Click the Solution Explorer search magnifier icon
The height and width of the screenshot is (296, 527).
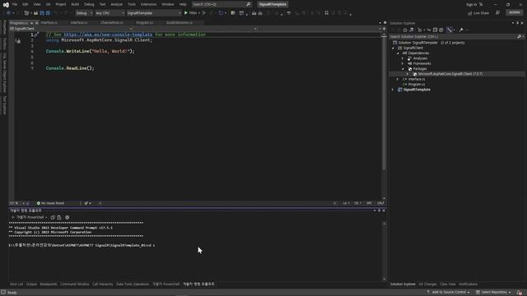click(519, 36)
